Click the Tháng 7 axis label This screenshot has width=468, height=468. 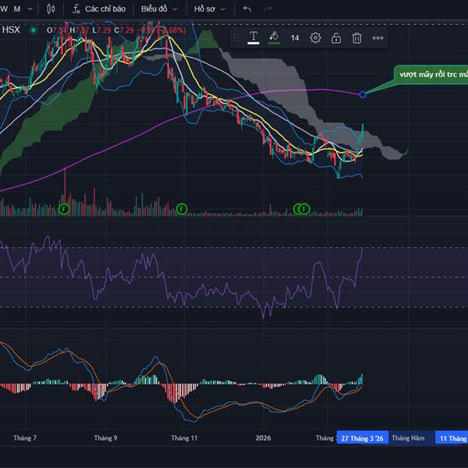(25, 438)
